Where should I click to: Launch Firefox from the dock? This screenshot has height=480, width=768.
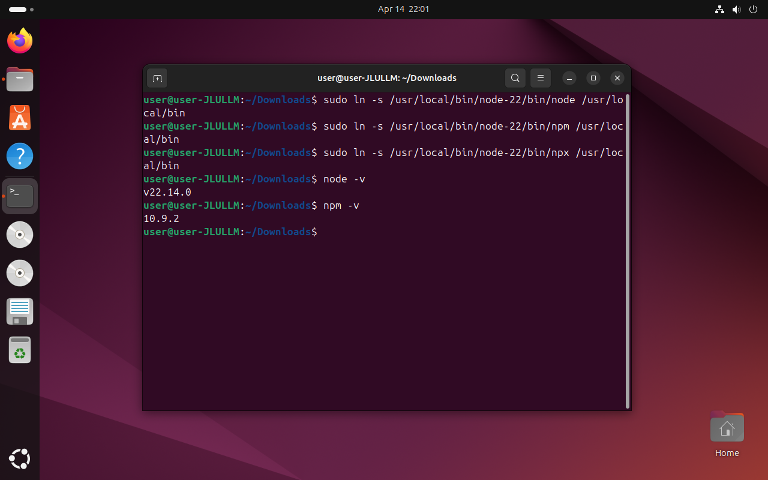(19, 41)
